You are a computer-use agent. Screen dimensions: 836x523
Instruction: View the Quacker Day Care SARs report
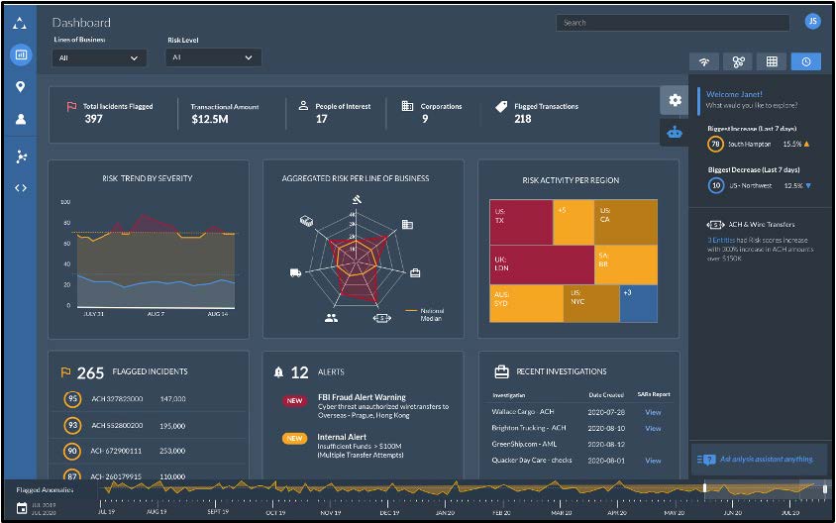point(653,461)
